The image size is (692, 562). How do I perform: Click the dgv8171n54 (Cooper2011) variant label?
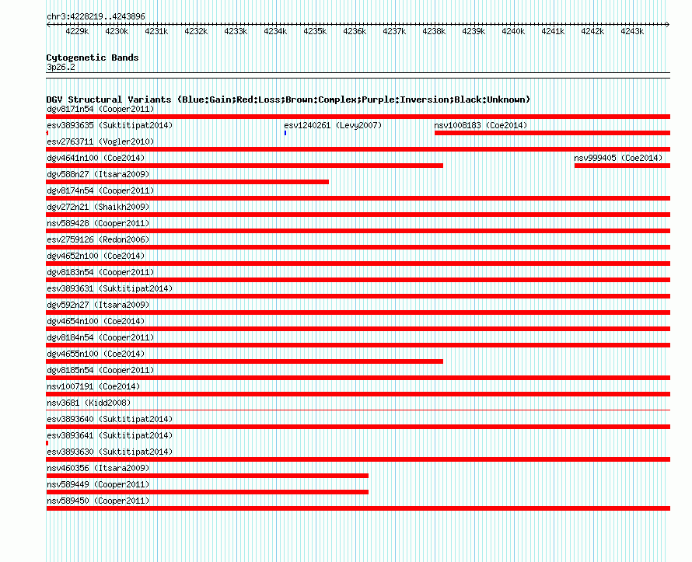point(100,109)
